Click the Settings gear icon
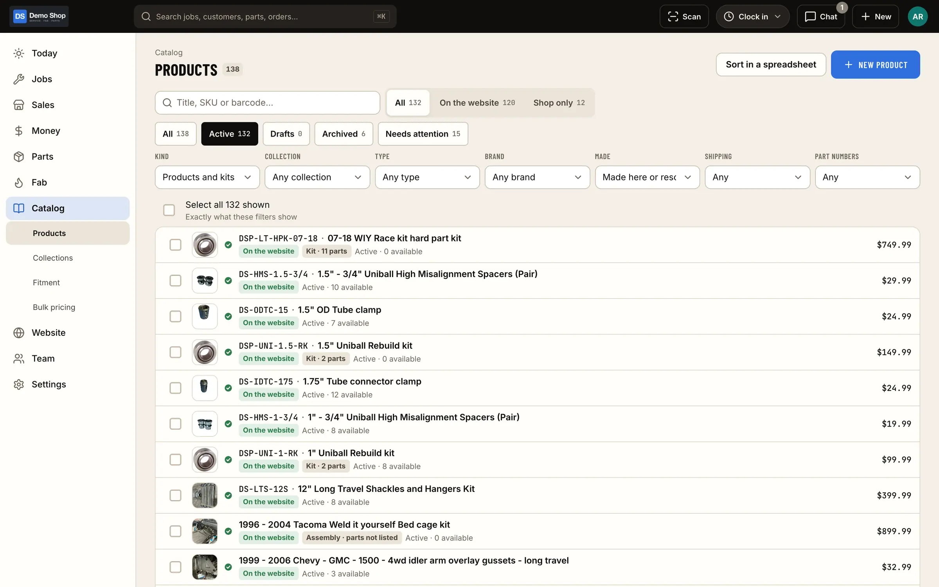The width and height of the screenshot is (939, 587). [19, 384]
